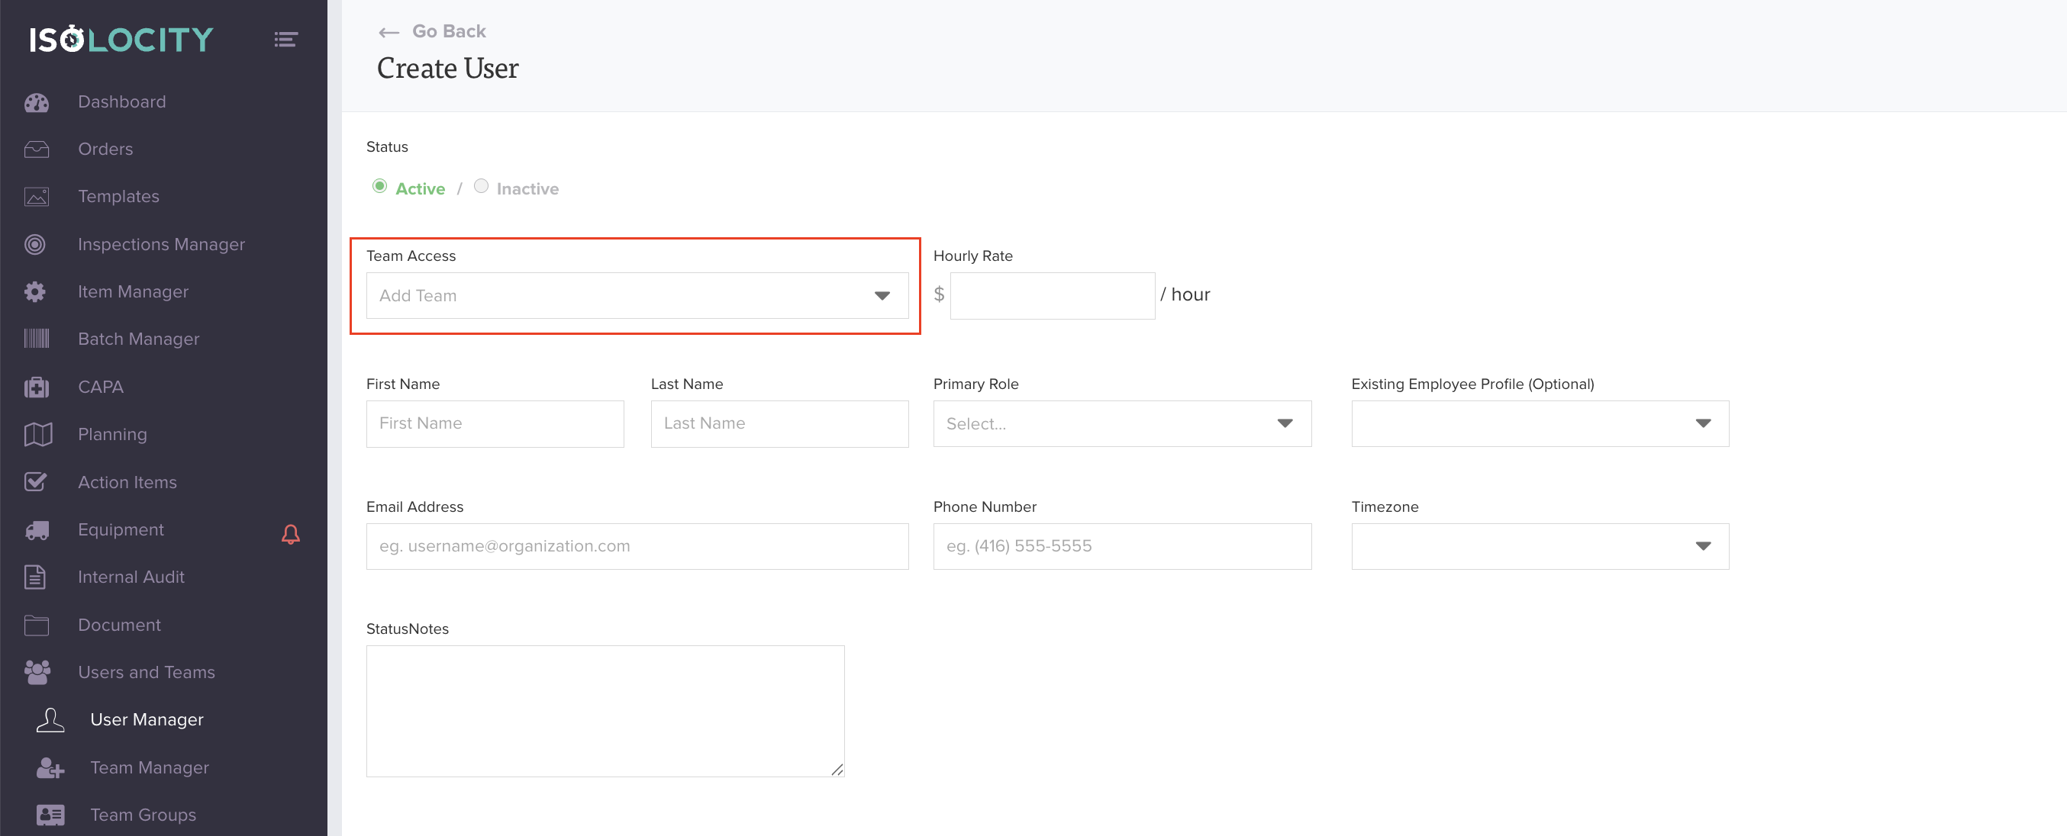The height and width of the screenshot is (836, 2067).
Task: Select the Inactive status radio button
Action: 482,186
